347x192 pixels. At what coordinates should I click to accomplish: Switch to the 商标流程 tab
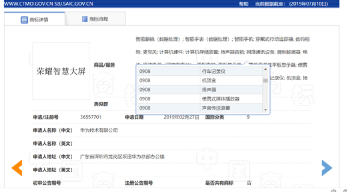[x=95, y=19]
